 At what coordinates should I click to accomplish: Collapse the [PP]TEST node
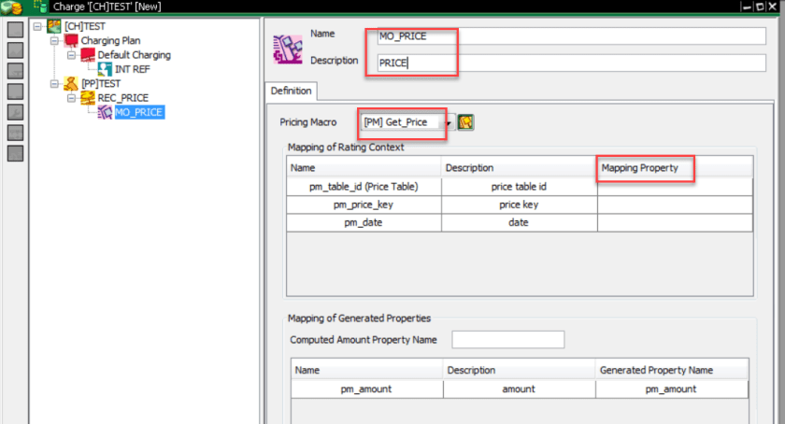point(54,84)
